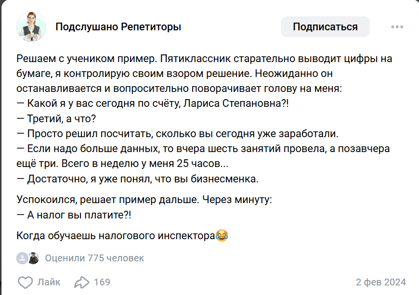Click the dark reactor avatar photo
The width and height of the screenshot is (419, 295).
33,258
